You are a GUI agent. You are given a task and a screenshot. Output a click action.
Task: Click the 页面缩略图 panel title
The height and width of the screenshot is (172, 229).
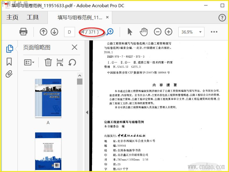click(37, 47)
